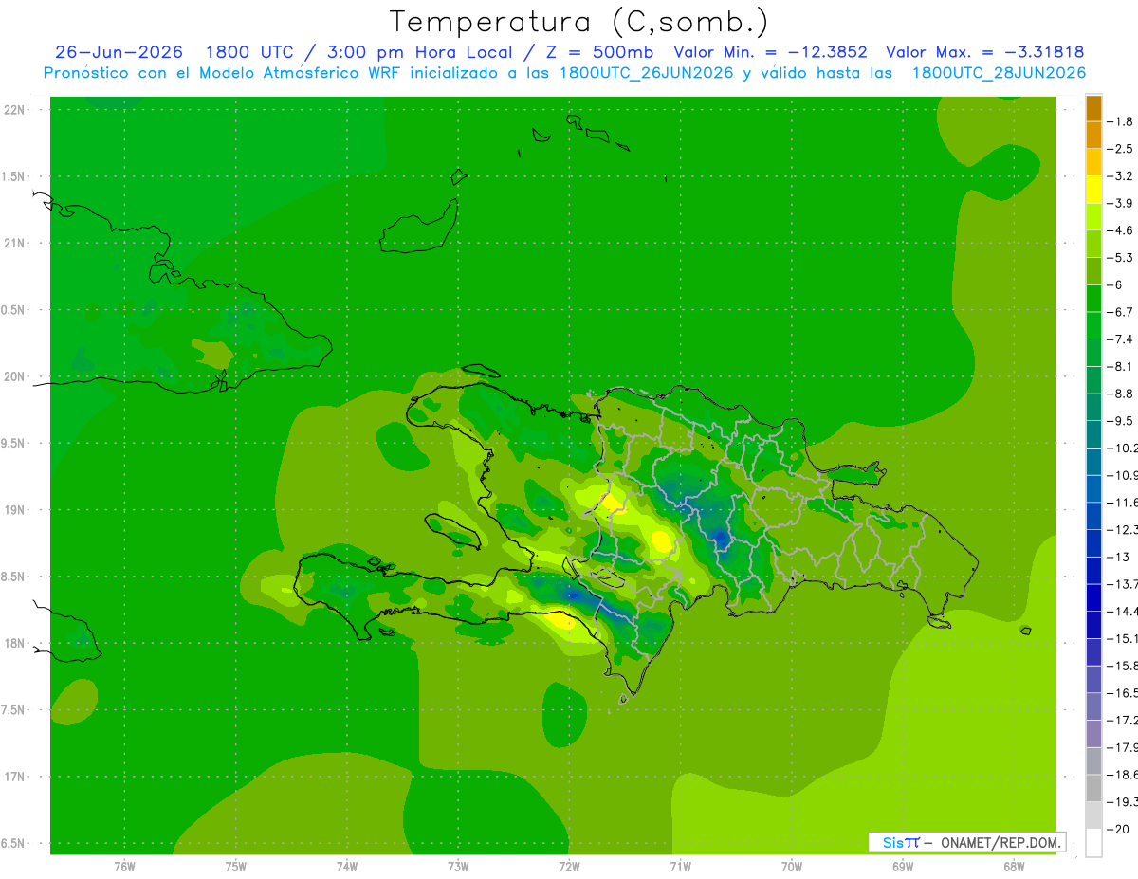Pick the yellow swatch between -3.2 and -3.9
This screenshot has width=1138, height=879.
[x=1093, y=190]
